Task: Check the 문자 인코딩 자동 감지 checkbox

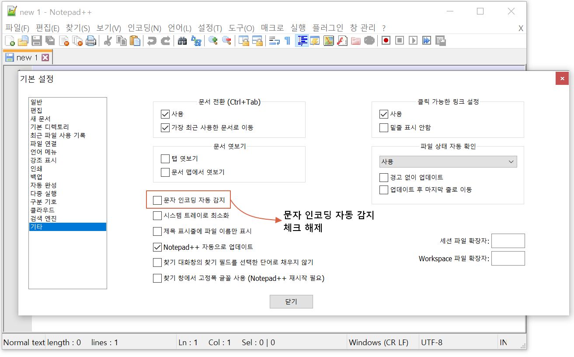Action: (x=157, y=200)
